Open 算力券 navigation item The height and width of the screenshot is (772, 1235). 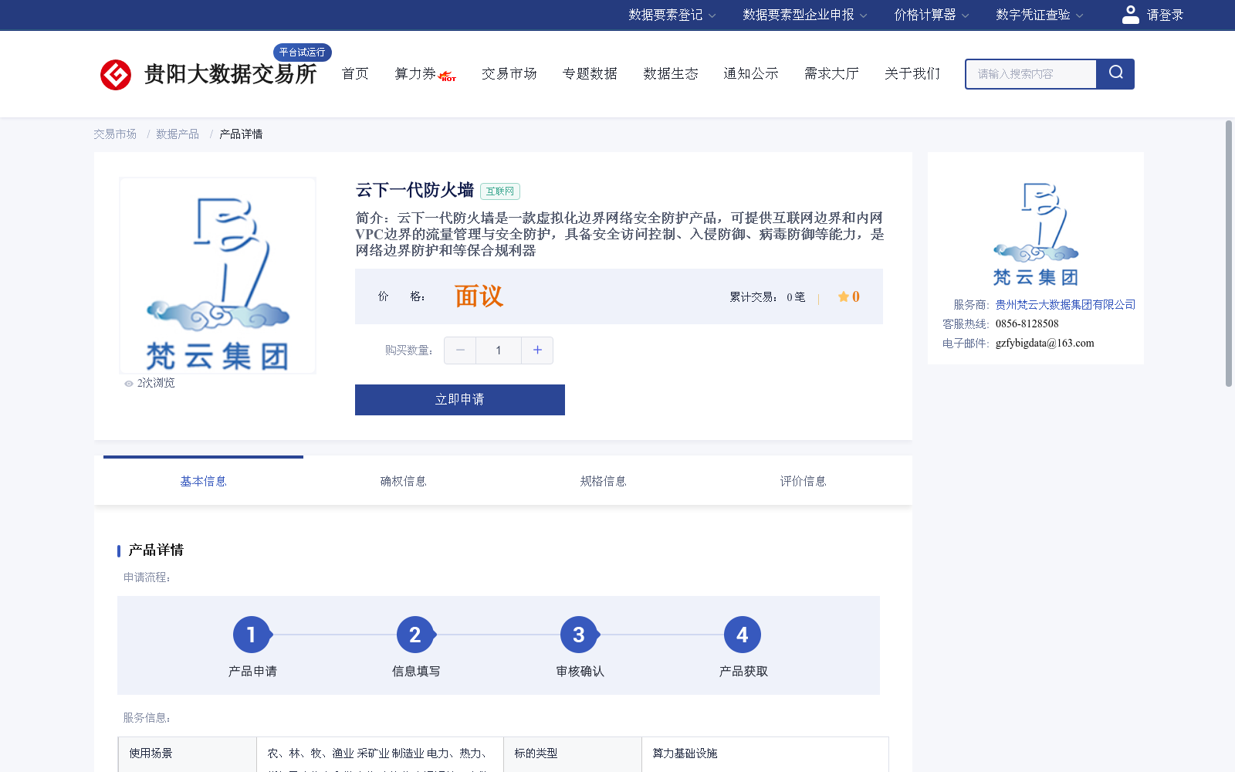point(415,73)
